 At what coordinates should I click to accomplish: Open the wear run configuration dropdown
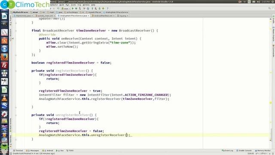click(x=66, y=9)
